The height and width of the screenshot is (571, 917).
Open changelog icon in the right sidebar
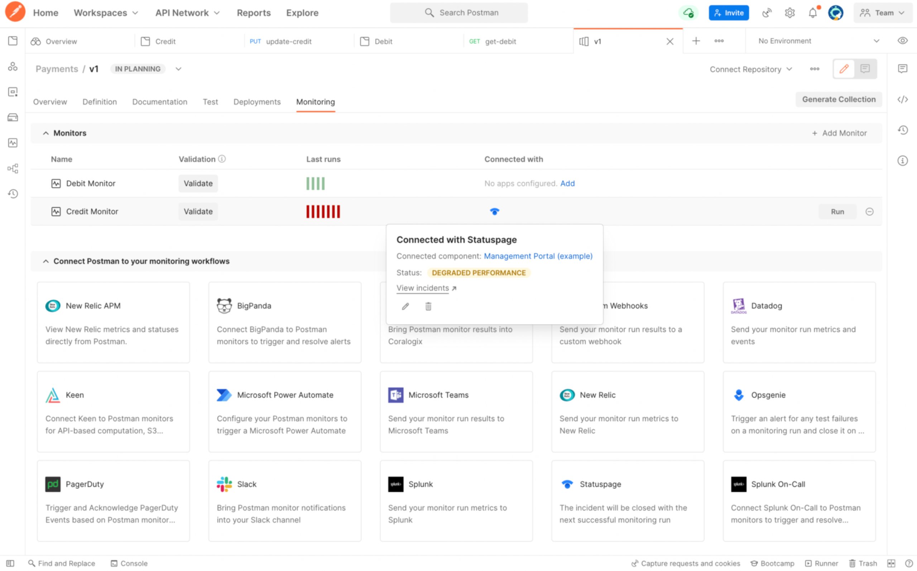pos(903,130)
